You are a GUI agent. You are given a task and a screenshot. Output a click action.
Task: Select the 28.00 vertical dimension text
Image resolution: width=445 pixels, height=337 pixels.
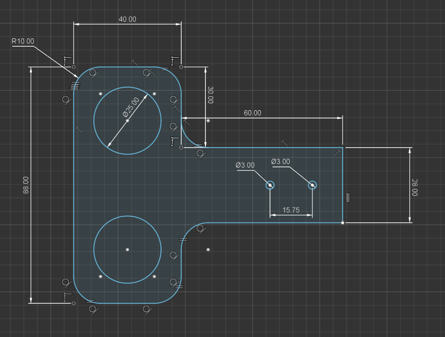point(414,187)
